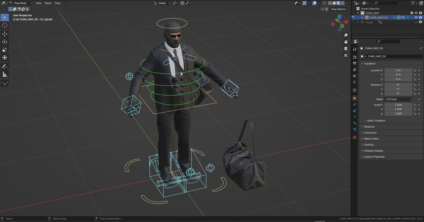The width and height of the screenshot is (424, 222).
Task: Open the Object Properties tab in Properties editor
Action: point(354,99)
